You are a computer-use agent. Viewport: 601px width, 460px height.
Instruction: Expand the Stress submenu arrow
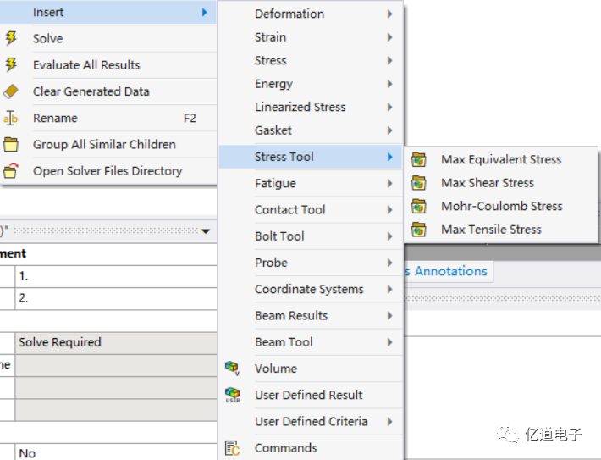click(390, 61)
